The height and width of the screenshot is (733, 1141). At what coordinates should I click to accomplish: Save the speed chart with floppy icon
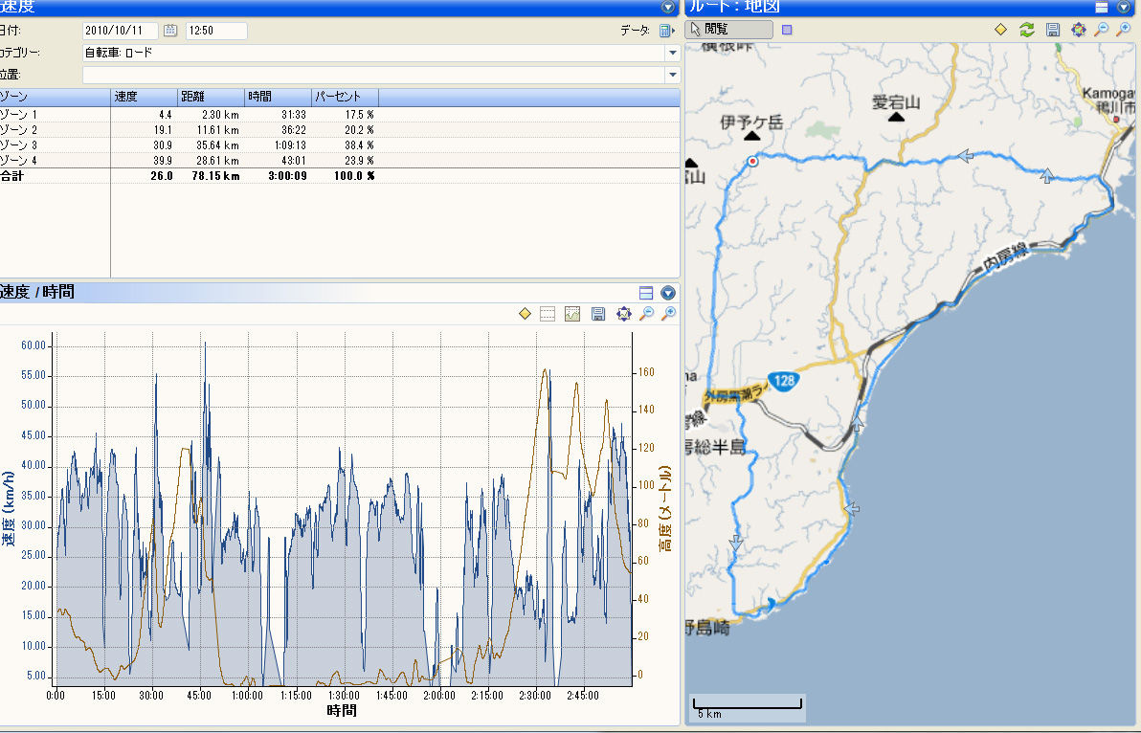point(598,314)
